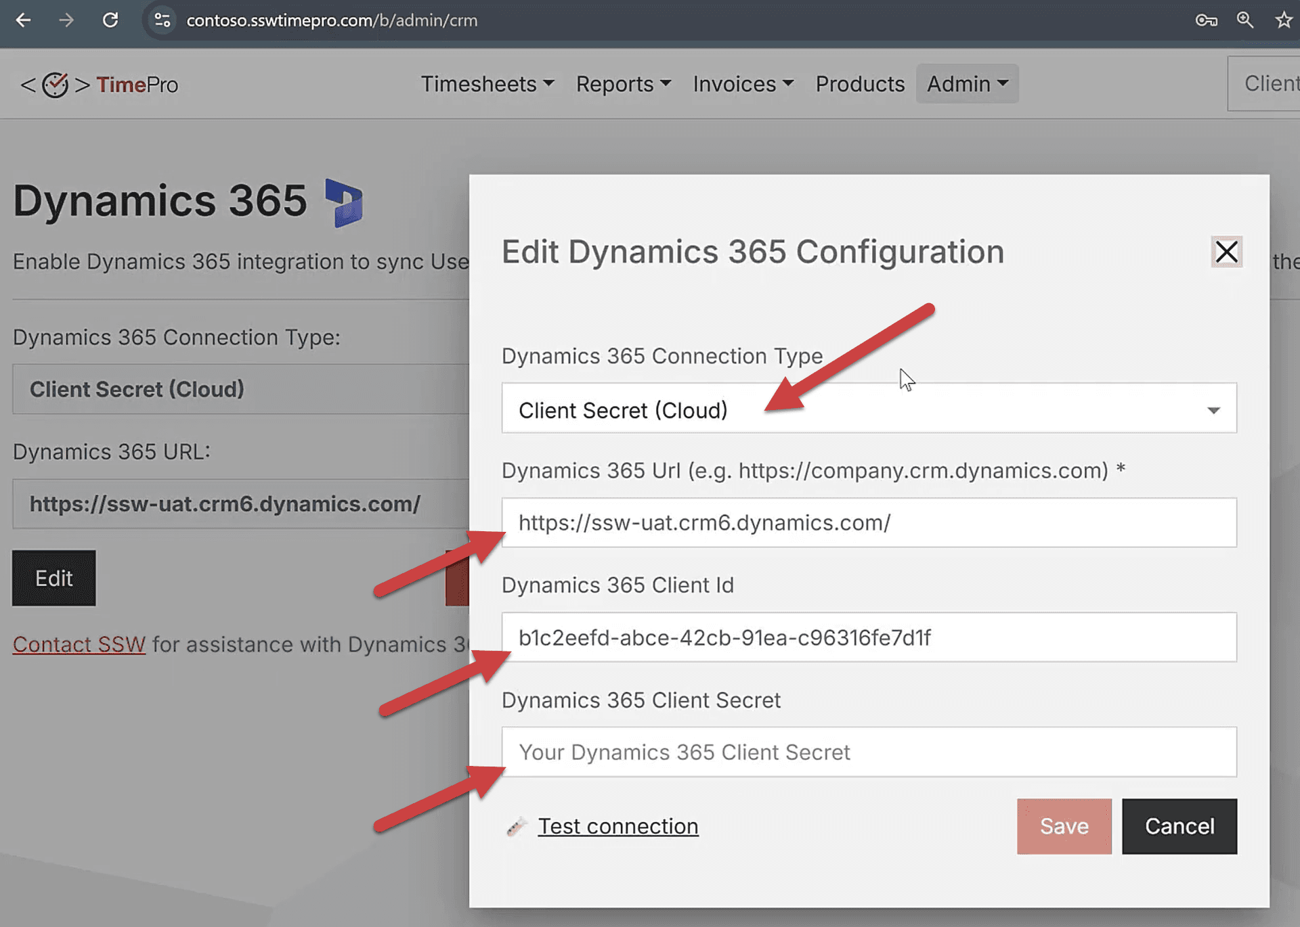Focus the Dynamics 365 Client Id field

869,637
